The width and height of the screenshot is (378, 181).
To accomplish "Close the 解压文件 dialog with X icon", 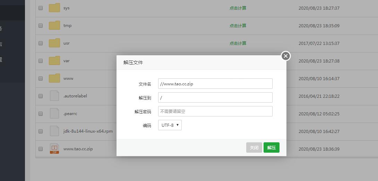I will [285, 56].
